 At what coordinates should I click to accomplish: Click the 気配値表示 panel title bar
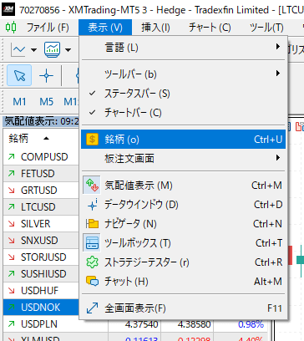pyautogui.click(x=41, y=121)
